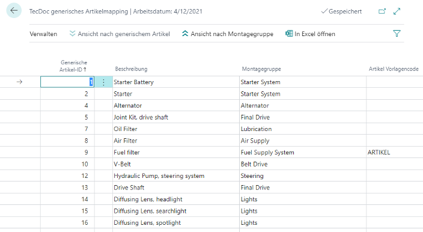
Task: Toggle the filter pane funnel icon
Action: point(397,34)
